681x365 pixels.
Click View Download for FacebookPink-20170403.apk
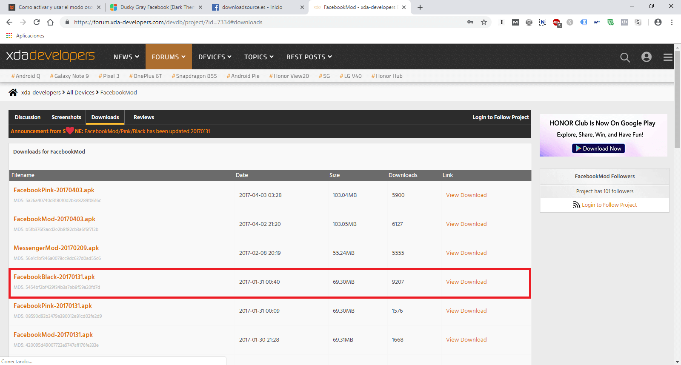(x=466, y=195)
